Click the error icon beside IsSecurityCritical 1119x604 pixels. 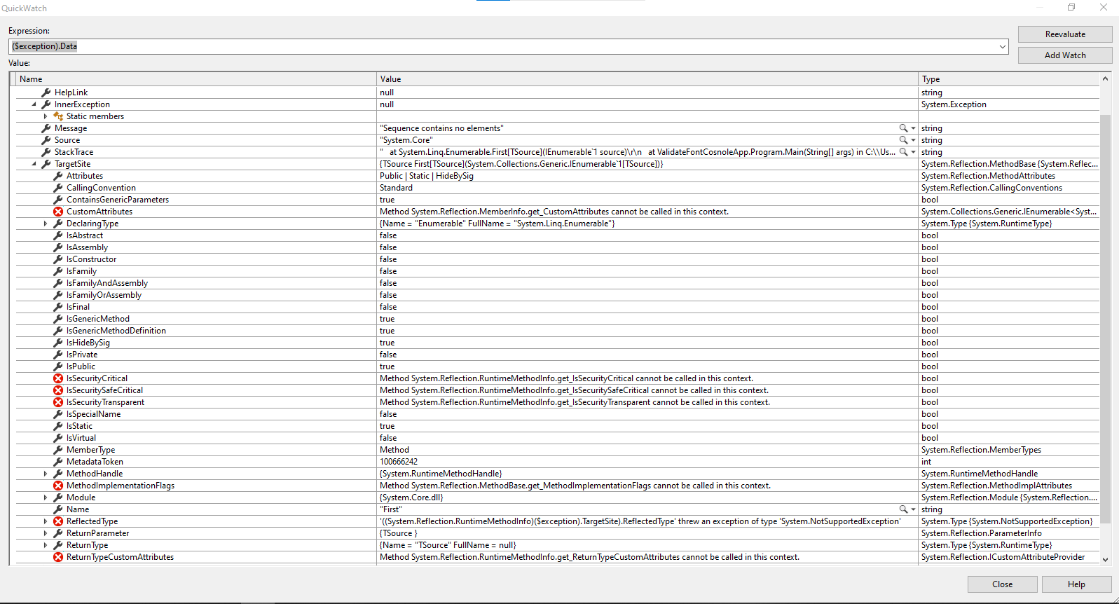click(58, 378)
